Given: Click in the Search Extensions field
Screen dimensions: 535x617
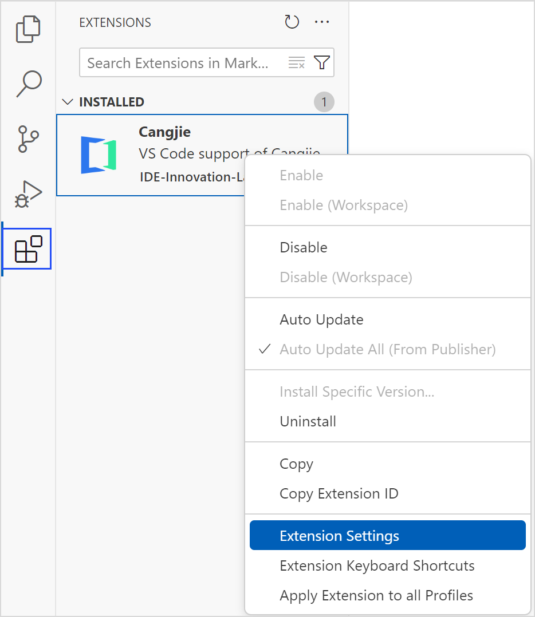Looking at the screenshot, I should tap(180, 63).
